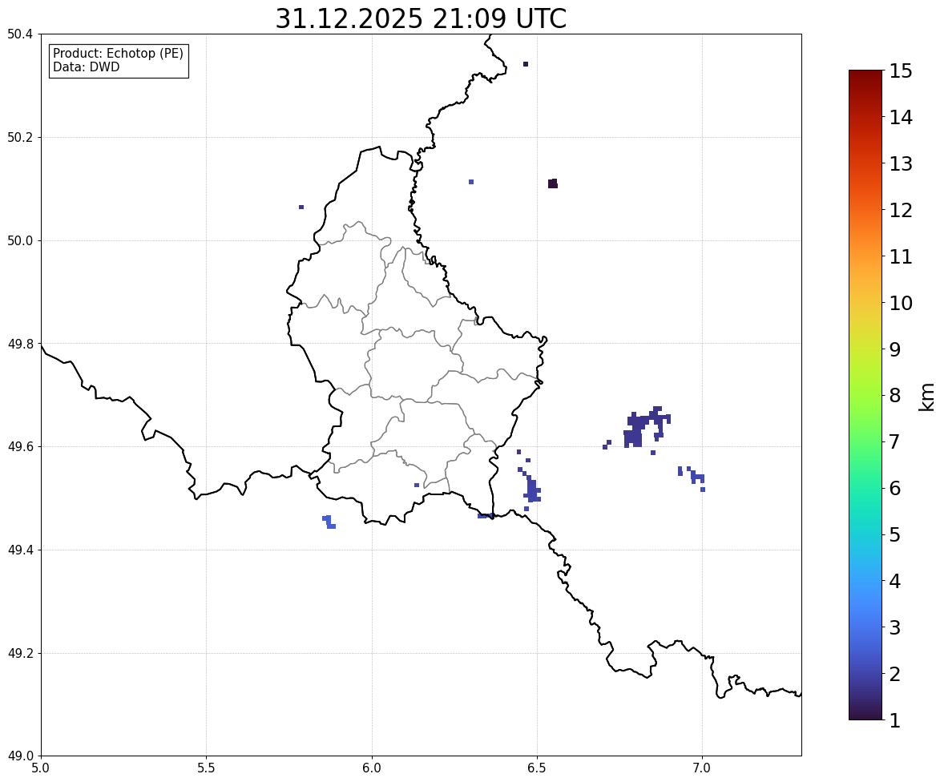This screenshot has width=944, height=782.
Task: Click the colorbar tick label "10"
Action: click(901, 303)
